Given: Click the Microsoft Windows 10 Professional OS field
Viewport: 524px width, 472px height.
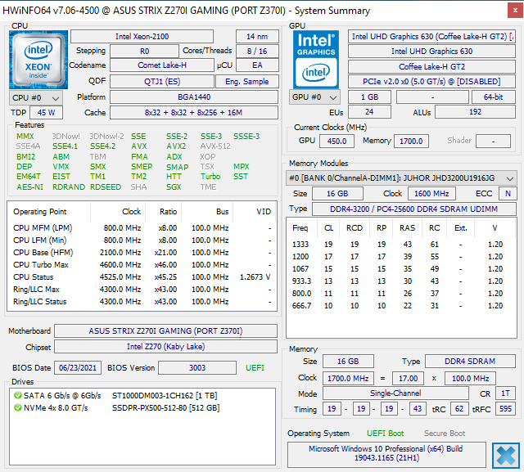Looking at the screenshot, I should (x=386, y=453).
